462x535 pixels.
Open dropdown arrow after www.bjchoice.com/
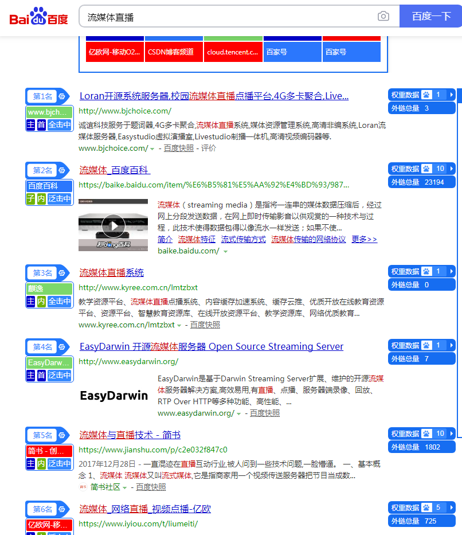(x=152, y=149)
